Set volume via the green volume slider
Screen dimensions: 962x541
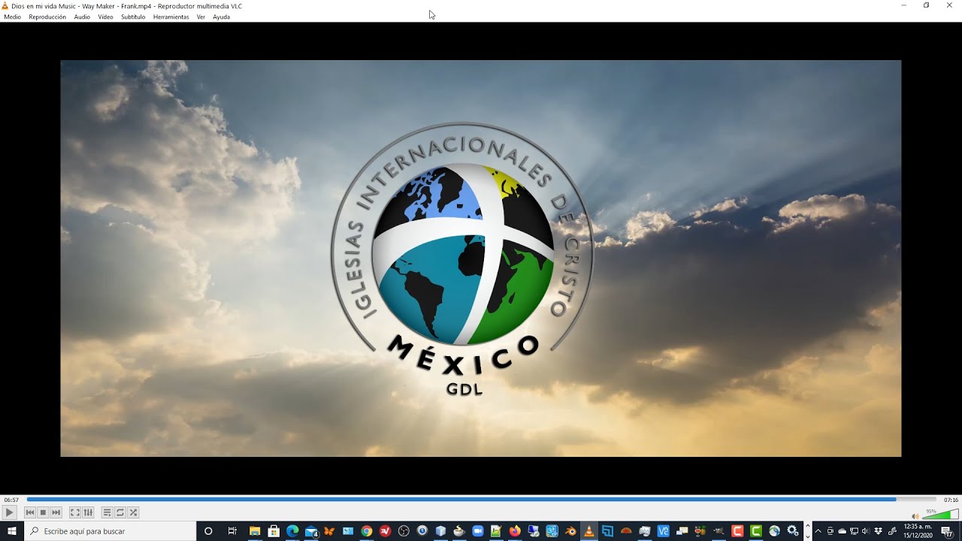[940, 515]
